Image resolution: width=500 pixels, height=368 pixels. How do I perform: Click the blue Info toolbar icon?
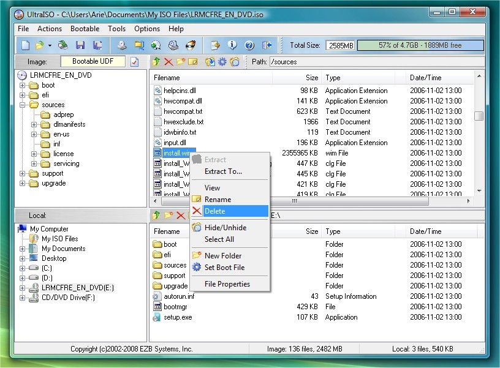click(232, 45)
